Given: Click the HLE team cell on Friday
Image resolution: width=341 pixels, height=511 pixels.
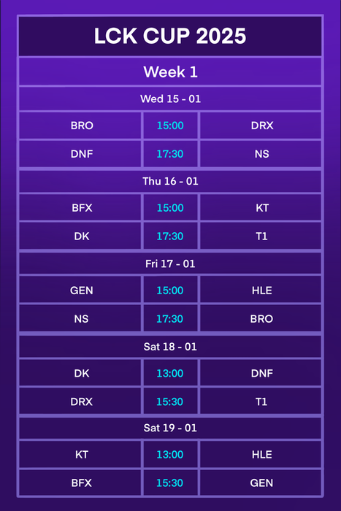Looking at the screenshot, I should pos(261,290).
